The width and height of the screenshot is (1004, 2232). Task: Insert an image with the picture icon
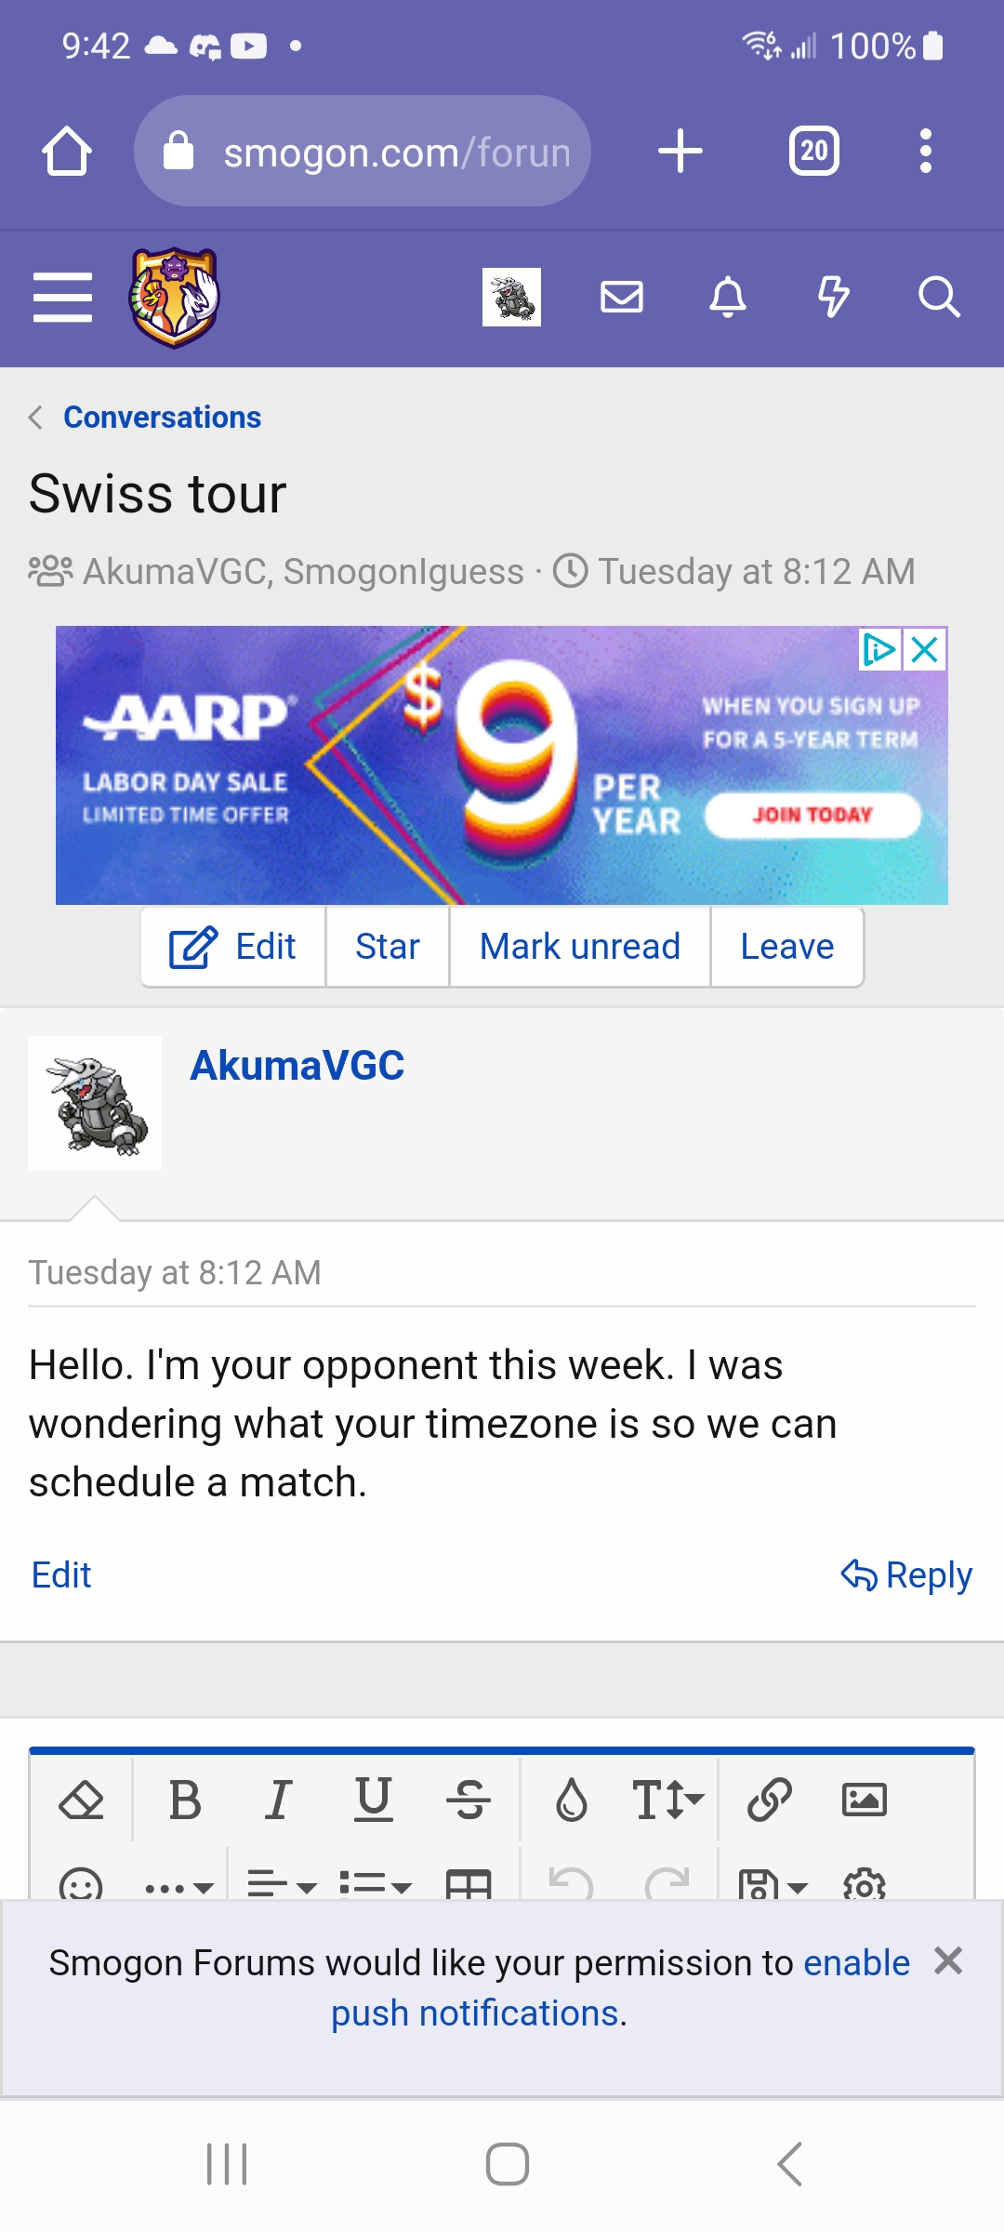point(865,1800)
